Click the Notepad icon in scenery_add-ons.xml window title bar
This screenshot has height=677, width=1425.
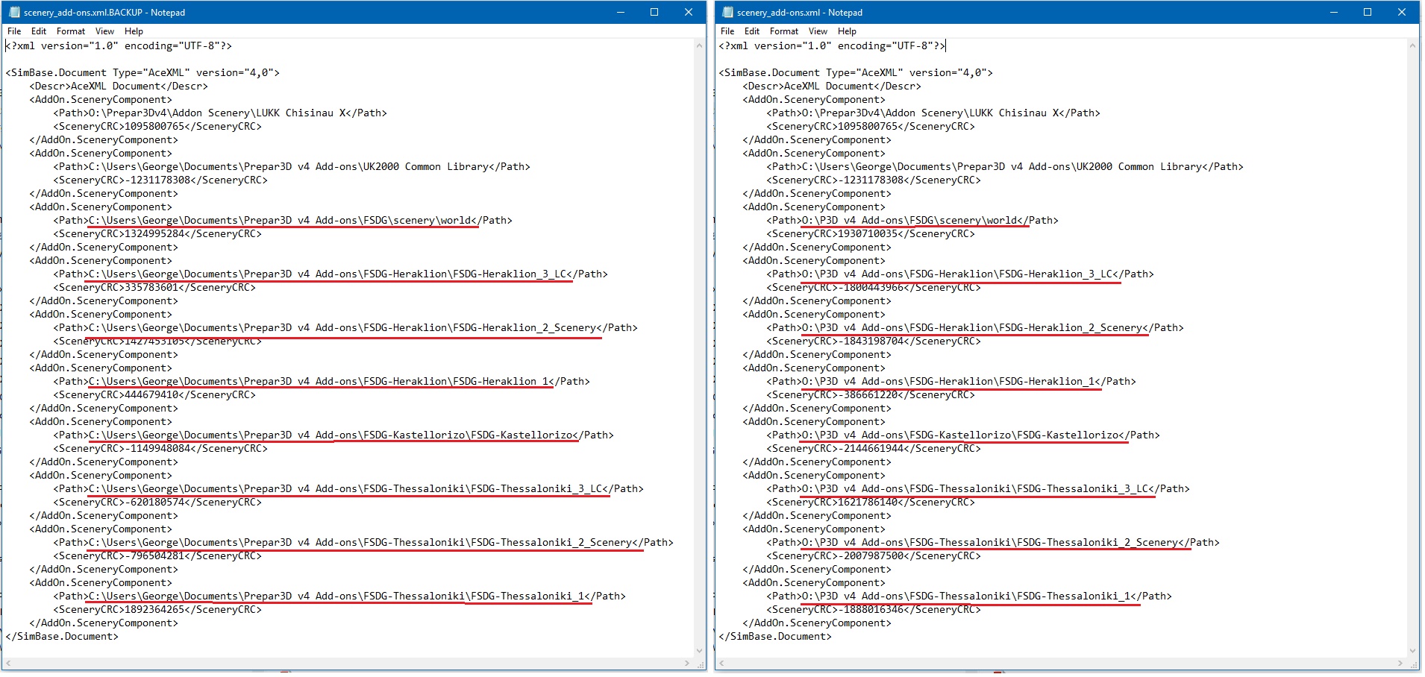tap(727, 13)
